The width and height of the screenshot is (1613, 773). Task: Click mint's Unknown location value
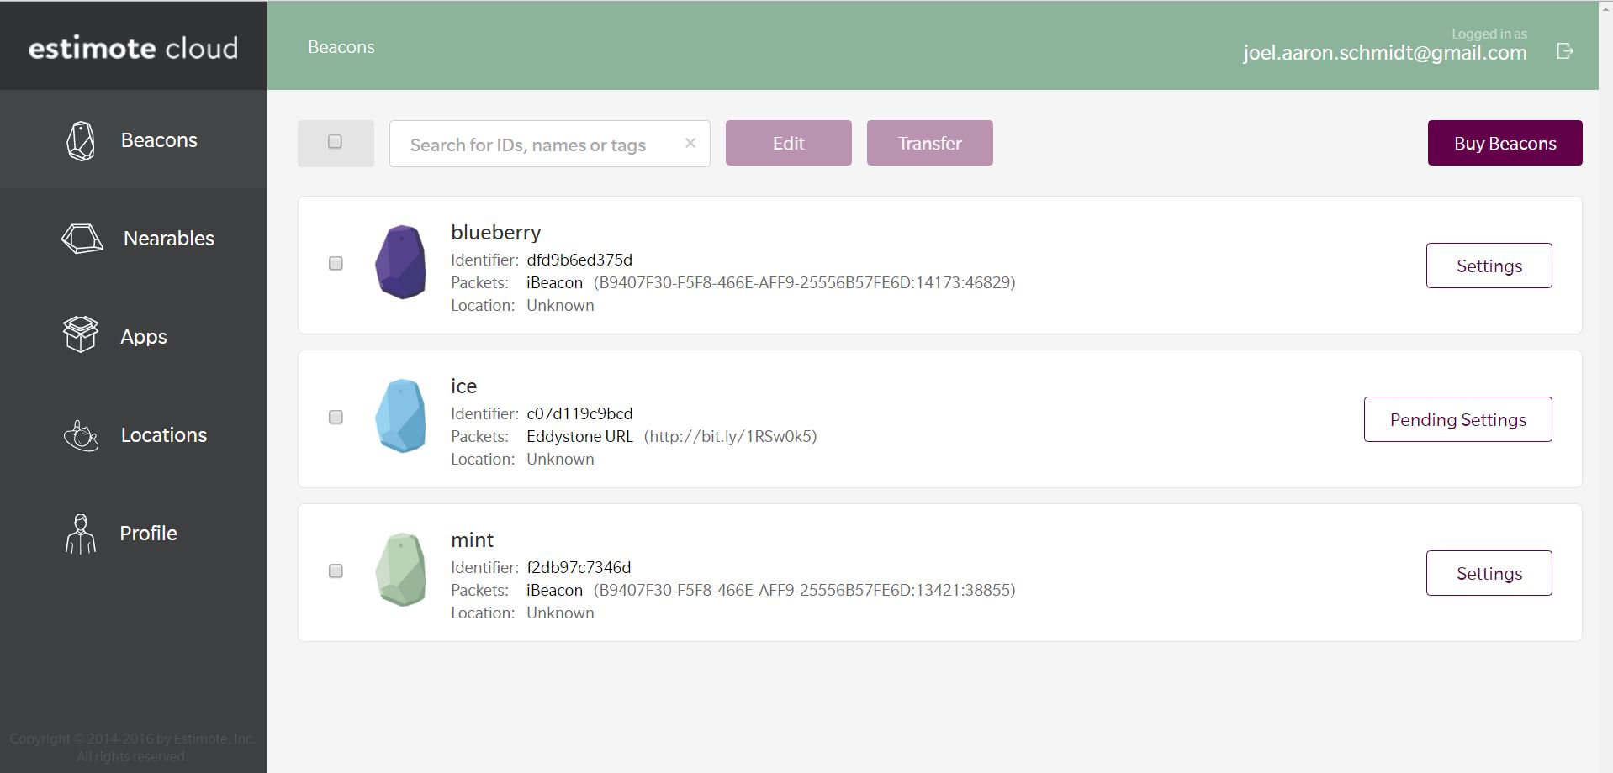click(x=560, y=613)
